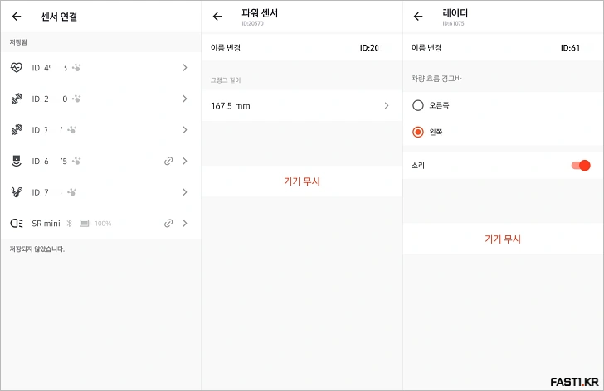The width and height of the screenshot is (604, 391).
Task: Open the heart rate sensor row chevron
Action: click(184, 68)
